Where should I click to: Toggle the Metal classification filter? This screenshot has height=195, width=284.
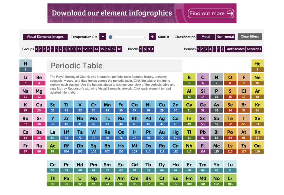206,37
